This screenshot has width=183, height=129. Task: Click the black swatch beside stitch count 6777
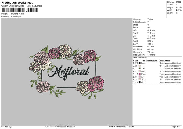140,82
